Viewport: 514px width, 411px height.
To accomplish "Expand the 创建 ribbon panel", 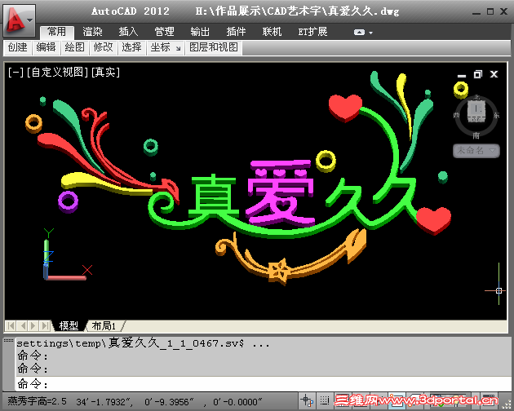I will 18,47.
